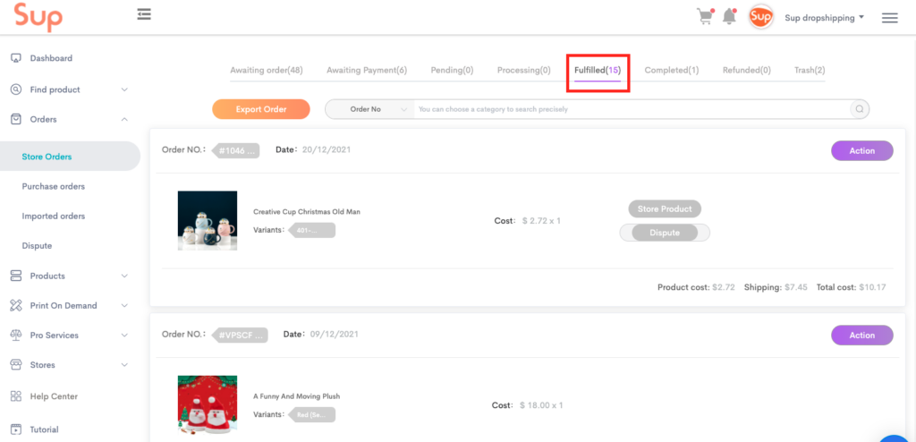916x442 pixels.
Task: Open Imported orders in sidebar
Action: [x=53, y=217]
